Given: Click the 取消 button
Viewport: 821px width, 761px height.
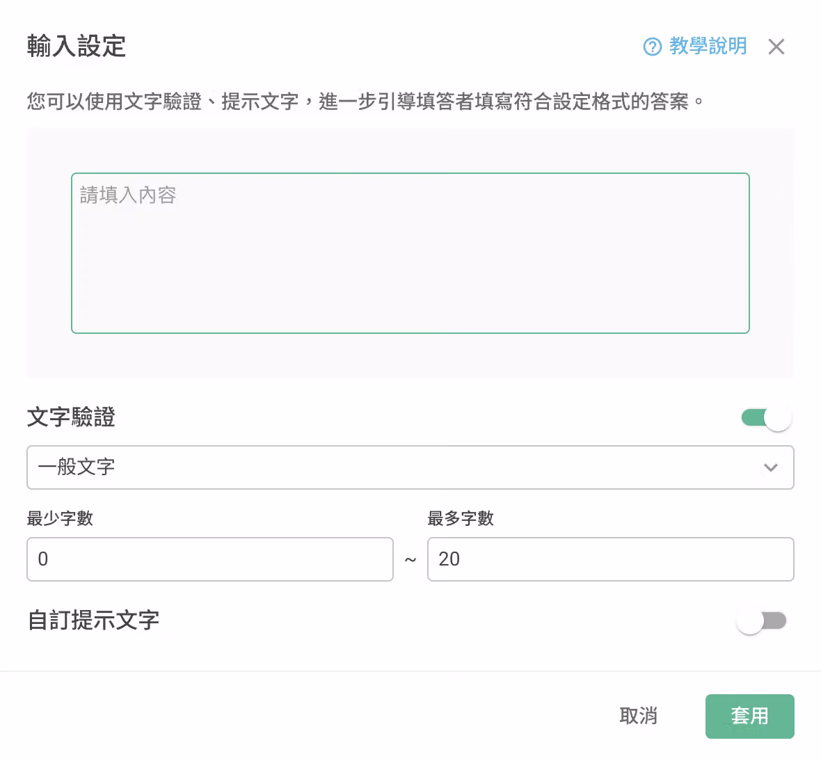Looking at the screenshot, I should point(638,716).
